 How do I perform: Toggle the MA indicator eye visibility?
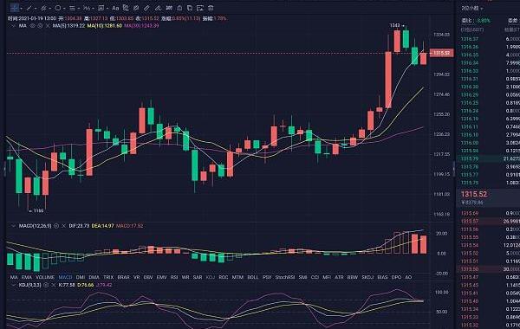tap(32, 26)
